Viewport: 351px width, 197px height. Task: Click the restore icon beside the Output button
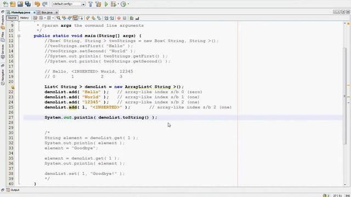[x=3, y=190]
